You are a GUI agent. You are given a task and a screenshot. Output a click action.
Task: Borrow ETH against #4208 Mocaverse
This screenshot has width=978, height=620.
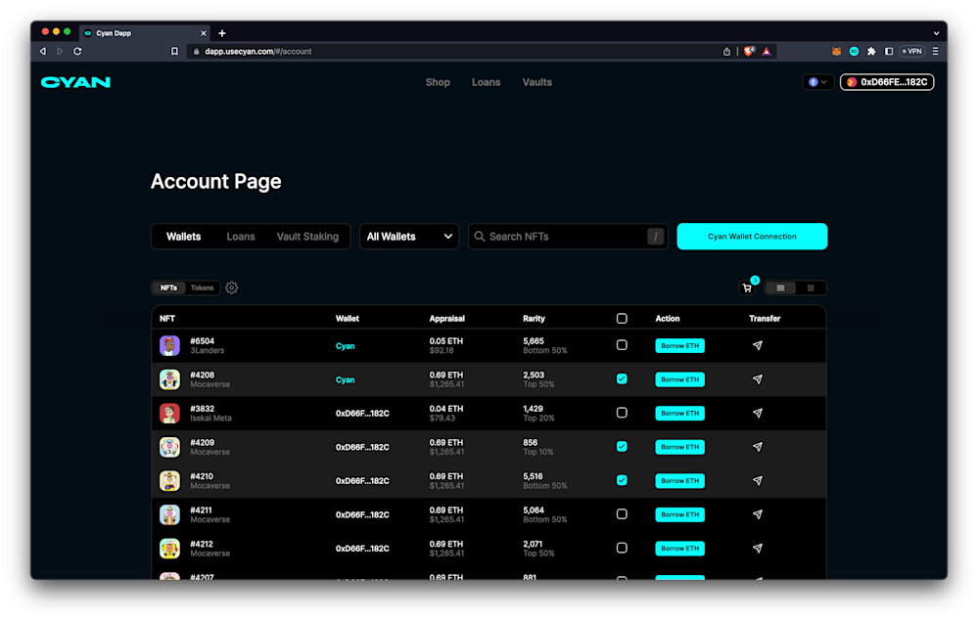point(679,379)
